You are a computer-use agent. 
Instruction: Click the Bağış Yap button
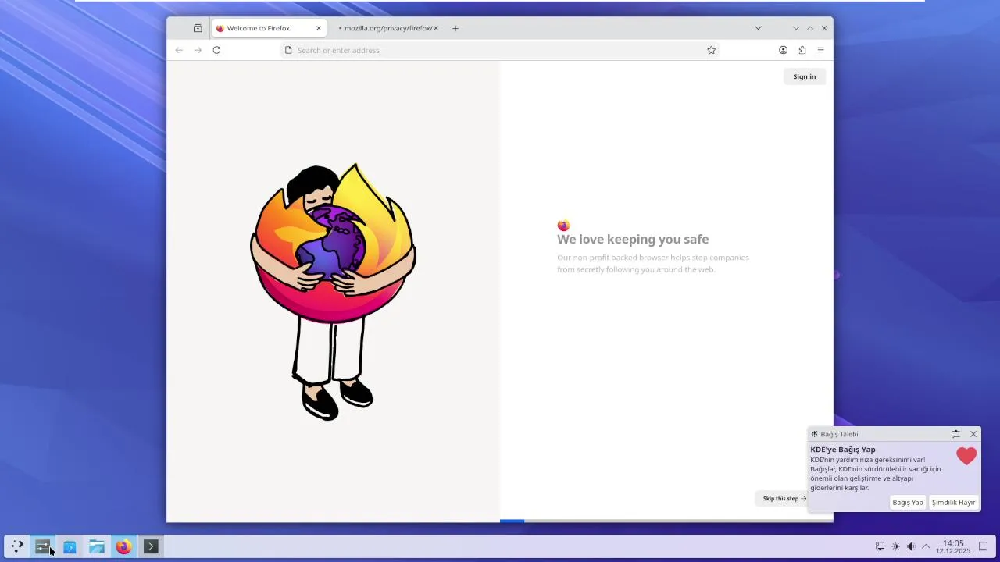pyautogui.click(x=908, y=503)
